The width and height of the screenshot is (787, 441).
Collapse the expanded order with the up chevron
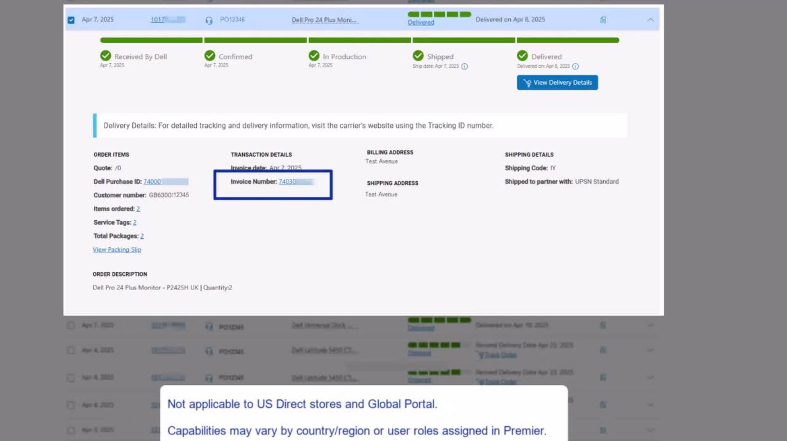click(651, 20)
